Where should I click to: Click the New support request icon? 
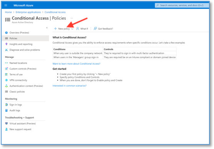tap(6, 129)
